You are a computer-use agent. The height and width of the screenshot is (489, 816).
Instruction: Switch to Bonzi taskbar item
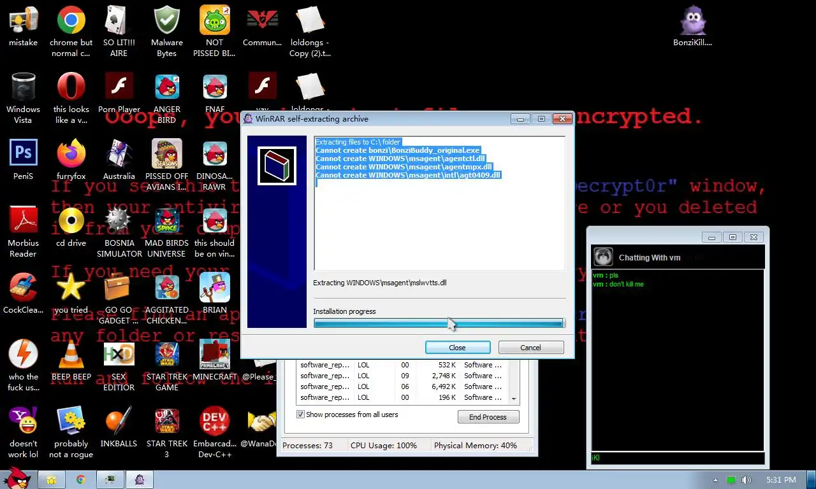tap(139, 479)
